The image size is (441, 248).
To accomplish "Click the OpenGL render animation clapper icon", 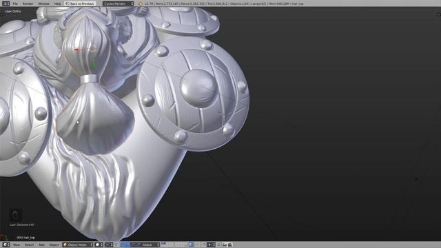I will tap(229, 245).
